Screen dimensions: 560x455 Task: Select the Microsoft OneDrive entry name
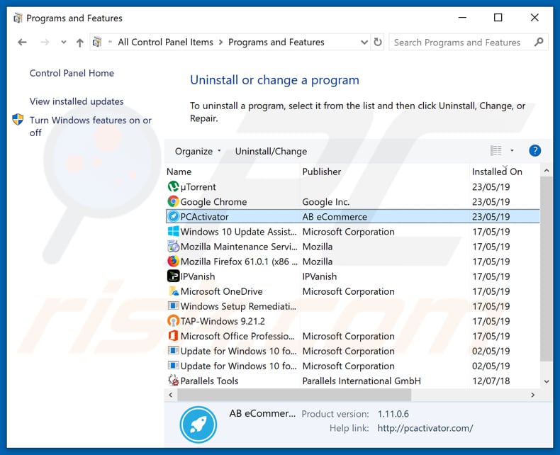click(221, 291)
